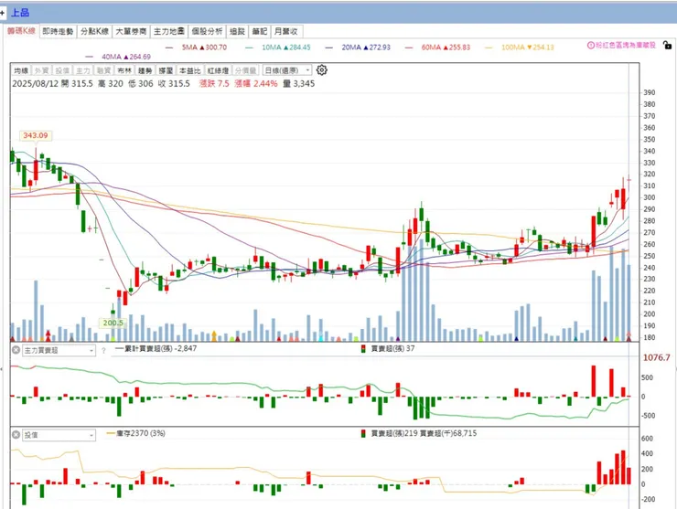Open the 月營收 tab
The image size is (677, 509).
pyautogui.click(x=285, y=31)
